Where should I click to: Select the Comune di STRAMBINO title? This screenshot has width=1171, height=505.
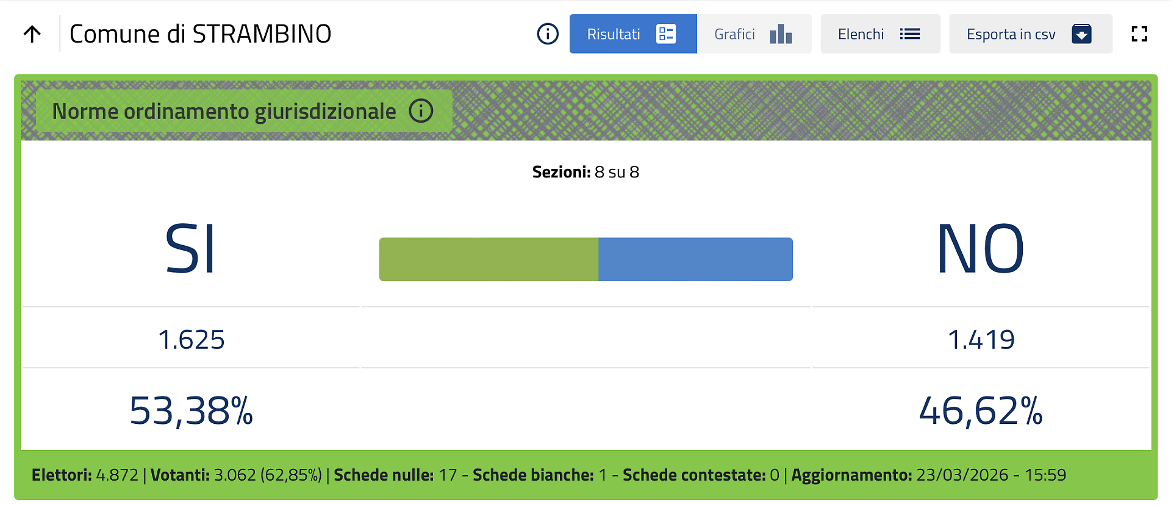201,34
